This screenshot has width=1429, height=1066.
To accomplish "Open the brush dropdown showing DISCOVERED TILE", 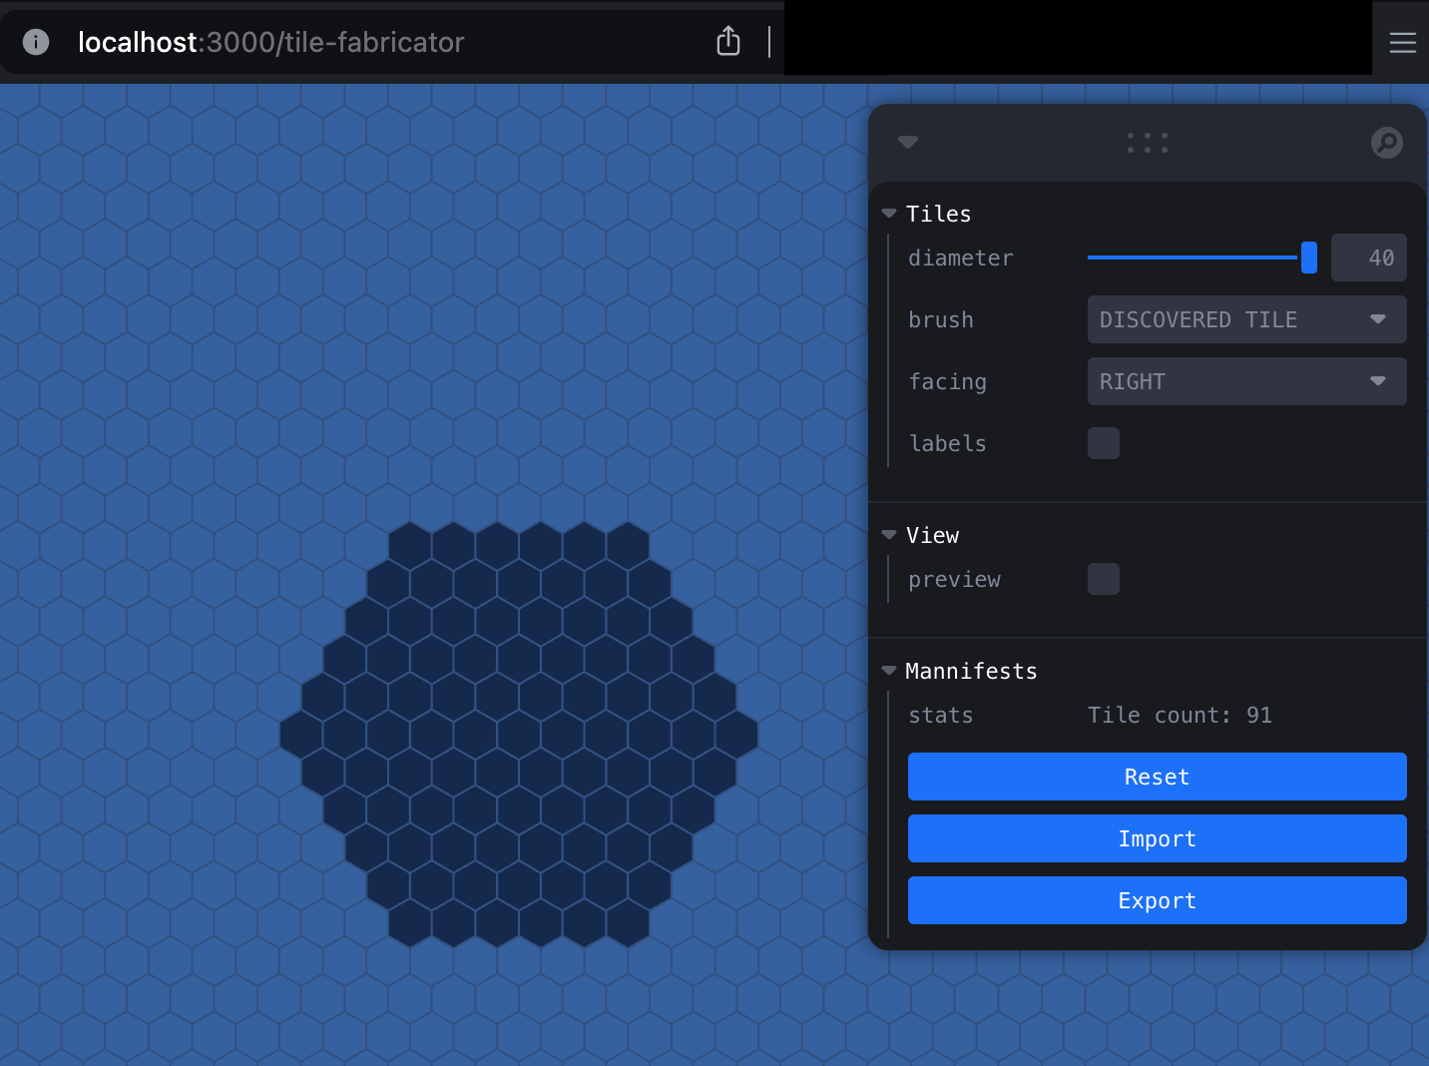I will tap(1246, 319).
